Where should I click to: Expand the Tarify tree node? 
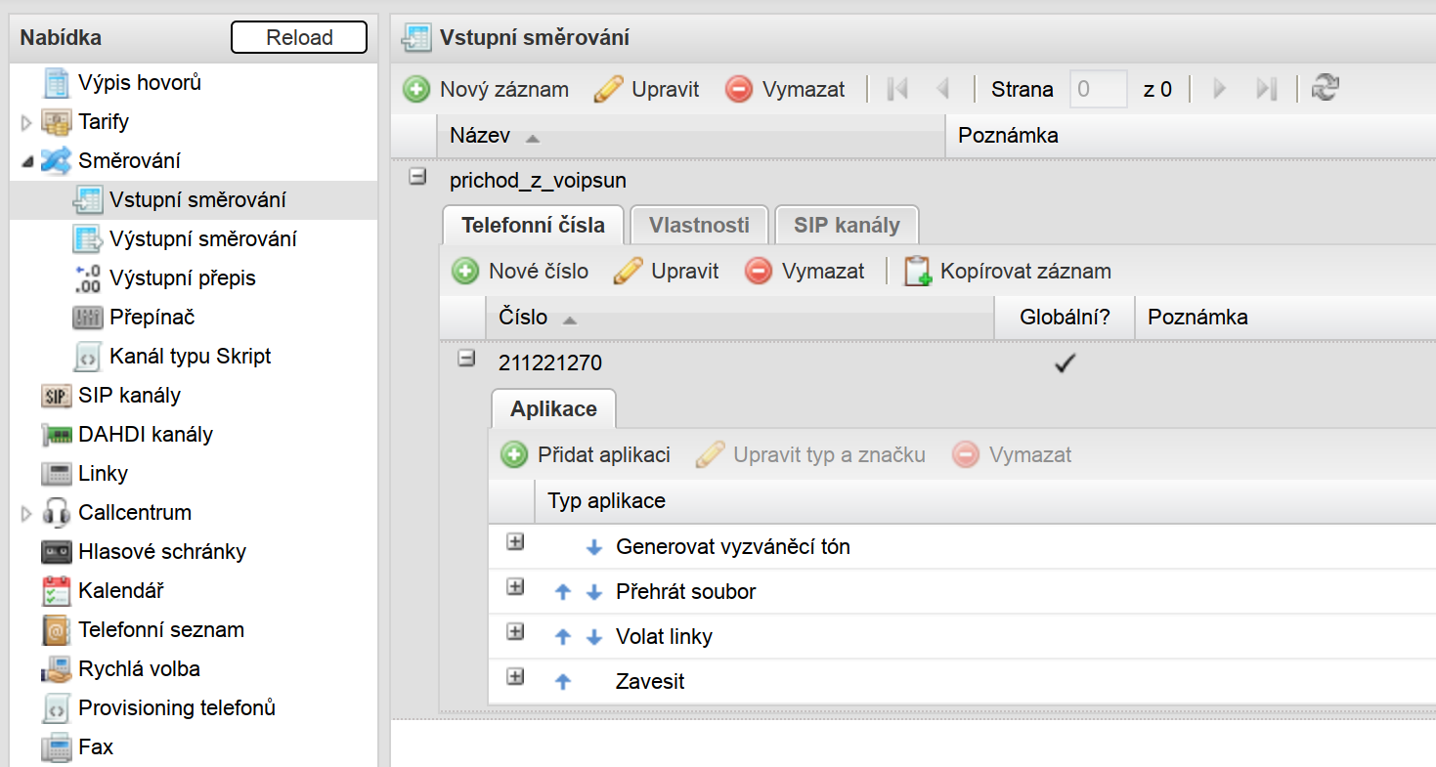(26, 122)
